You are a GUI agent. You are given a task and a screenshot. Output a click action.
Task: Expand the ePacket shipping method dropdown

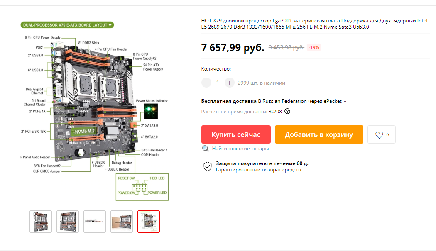pyautogui.click(x=345, y=102)
